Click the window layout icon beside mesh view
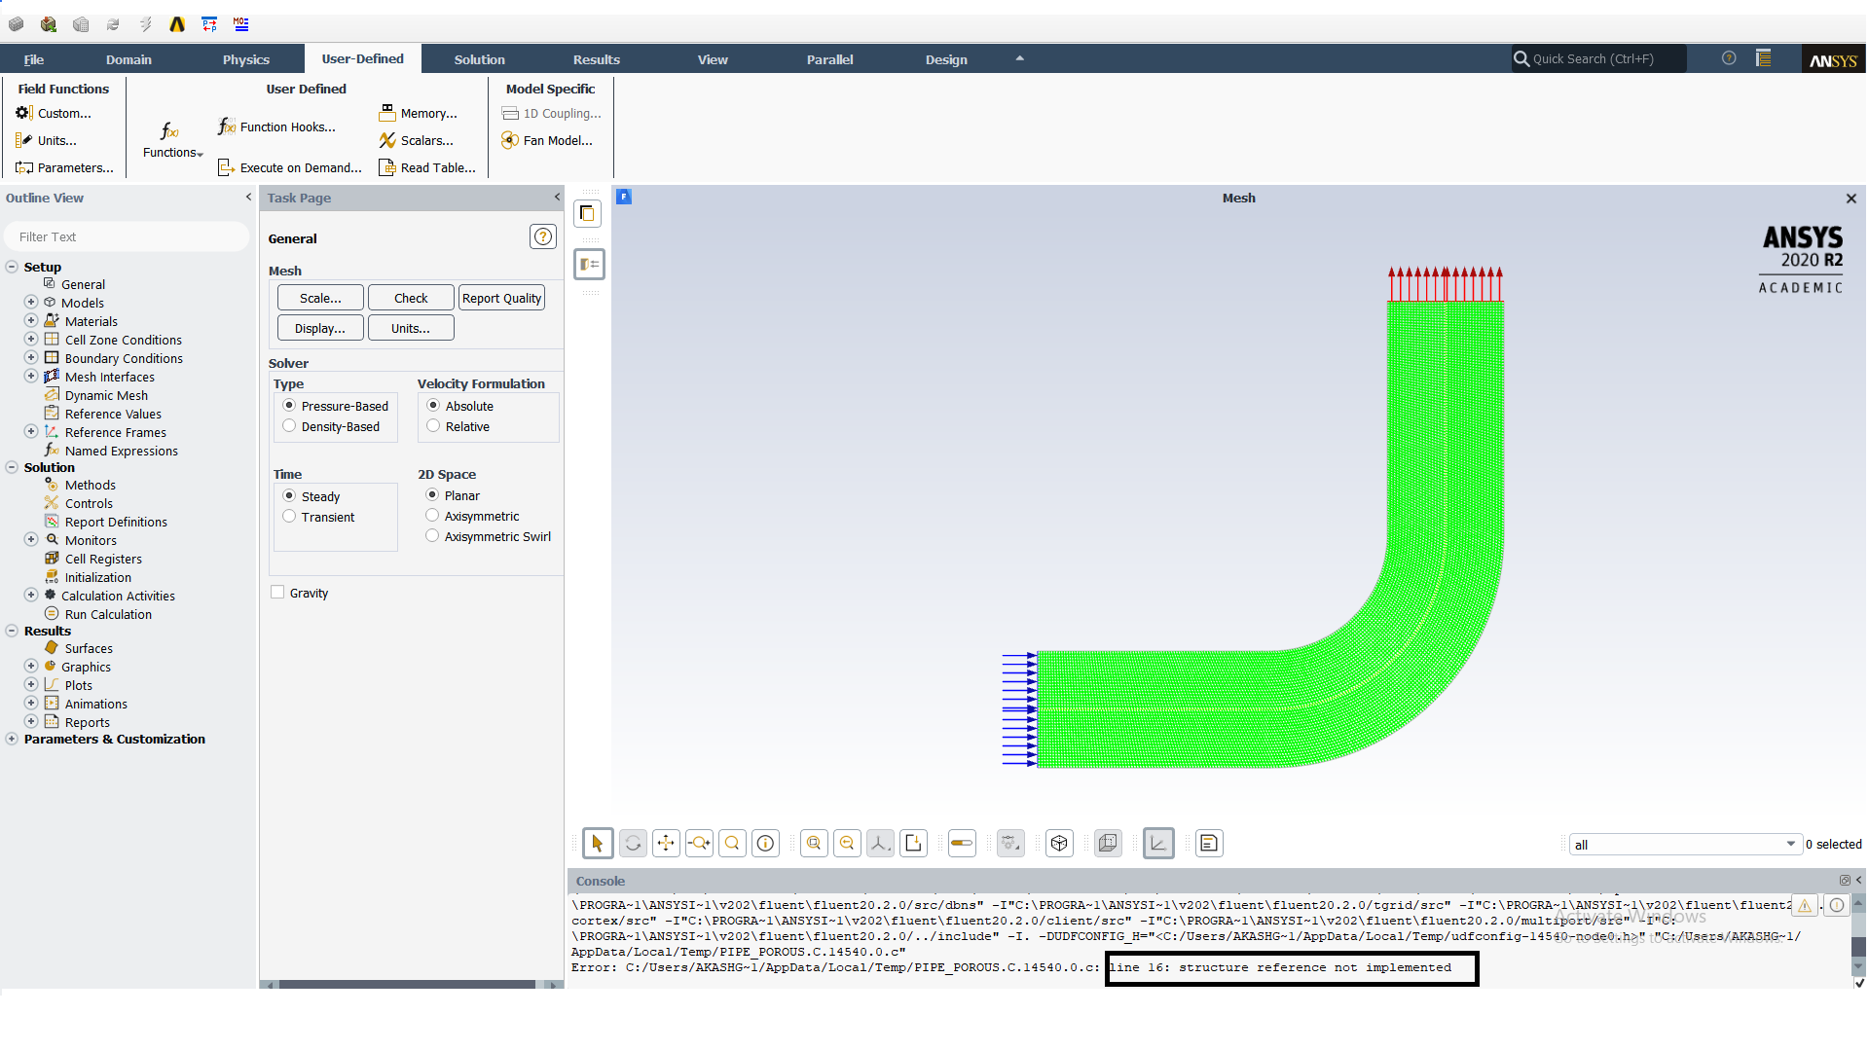 click(588, 213)
